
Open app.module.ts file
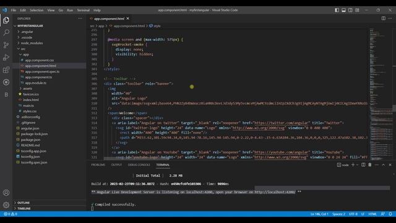(49, 82)
